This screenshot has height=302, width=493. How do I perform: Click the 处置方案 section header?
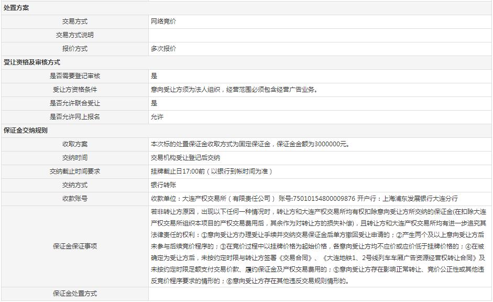click(16, 8)
